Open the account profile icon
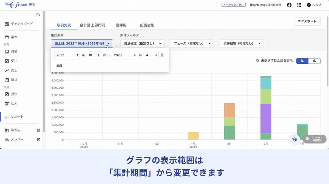 point(289,5)
